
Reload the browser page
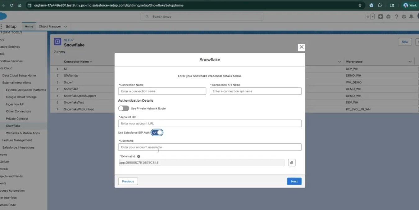11,5
